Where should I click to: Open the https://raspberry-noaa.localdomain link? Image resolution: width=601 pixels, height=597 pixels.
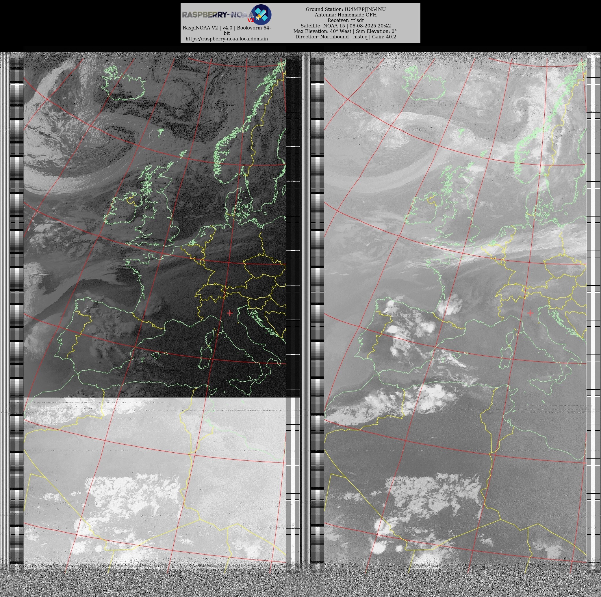(x=227, y=39)
